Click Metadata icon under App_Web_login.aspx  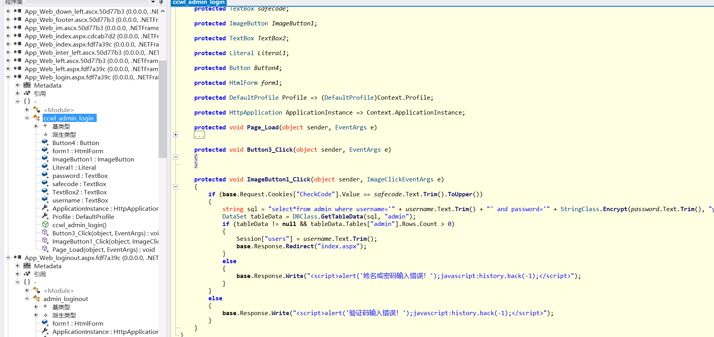coord(27,85)
